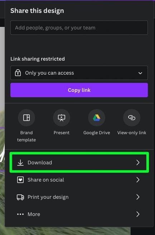This screenshot has height=235, width=155.
Task: Expand the More options chevron
Action: tap(138, 214)
